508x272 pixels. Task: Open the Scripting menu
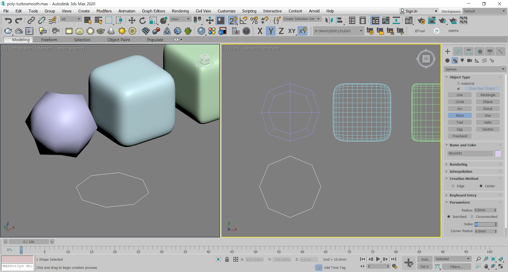pos(249,11)
